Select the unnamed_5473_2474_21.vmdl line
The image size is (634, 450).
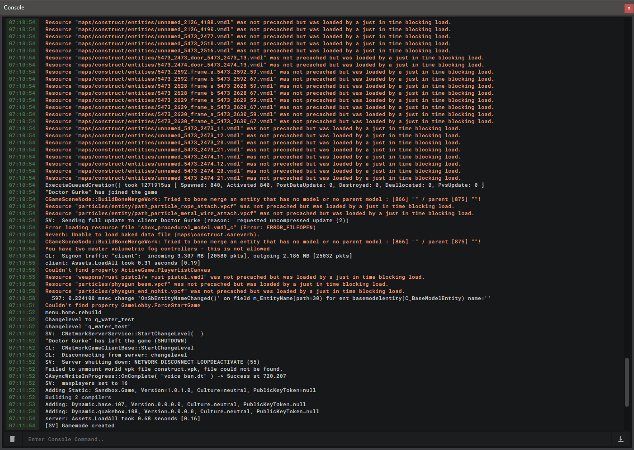click(253, 178)
